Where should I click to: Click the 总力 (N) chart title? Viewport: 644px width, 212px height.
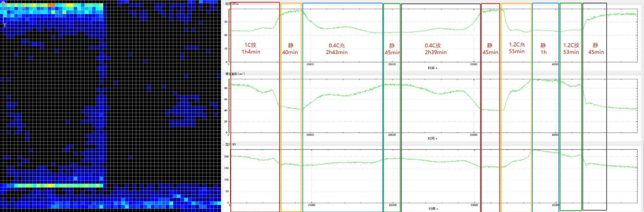click(x=230, y=144)
